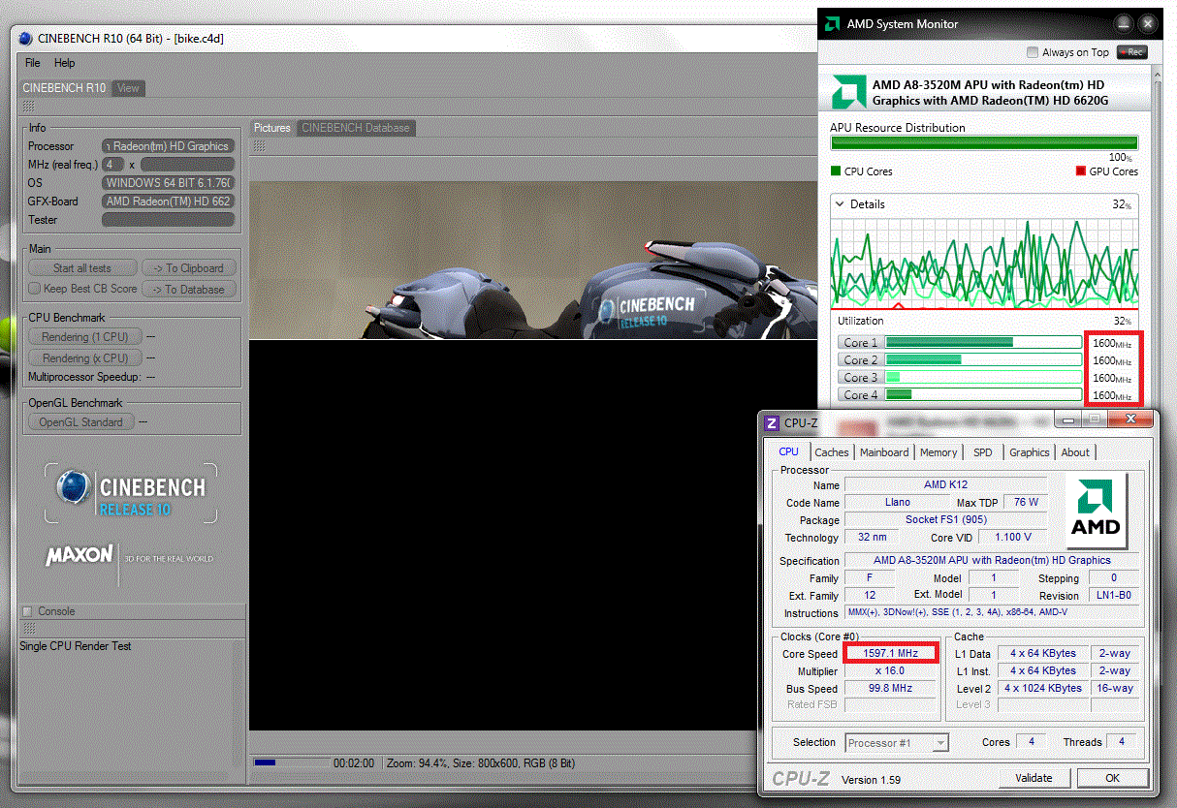Select the CINEBENCH R10 tab
The image size is (1177, 808).
point(64,88)
